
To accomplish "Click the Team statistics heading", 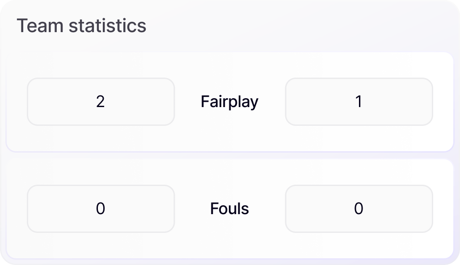I will pos(81,26).
